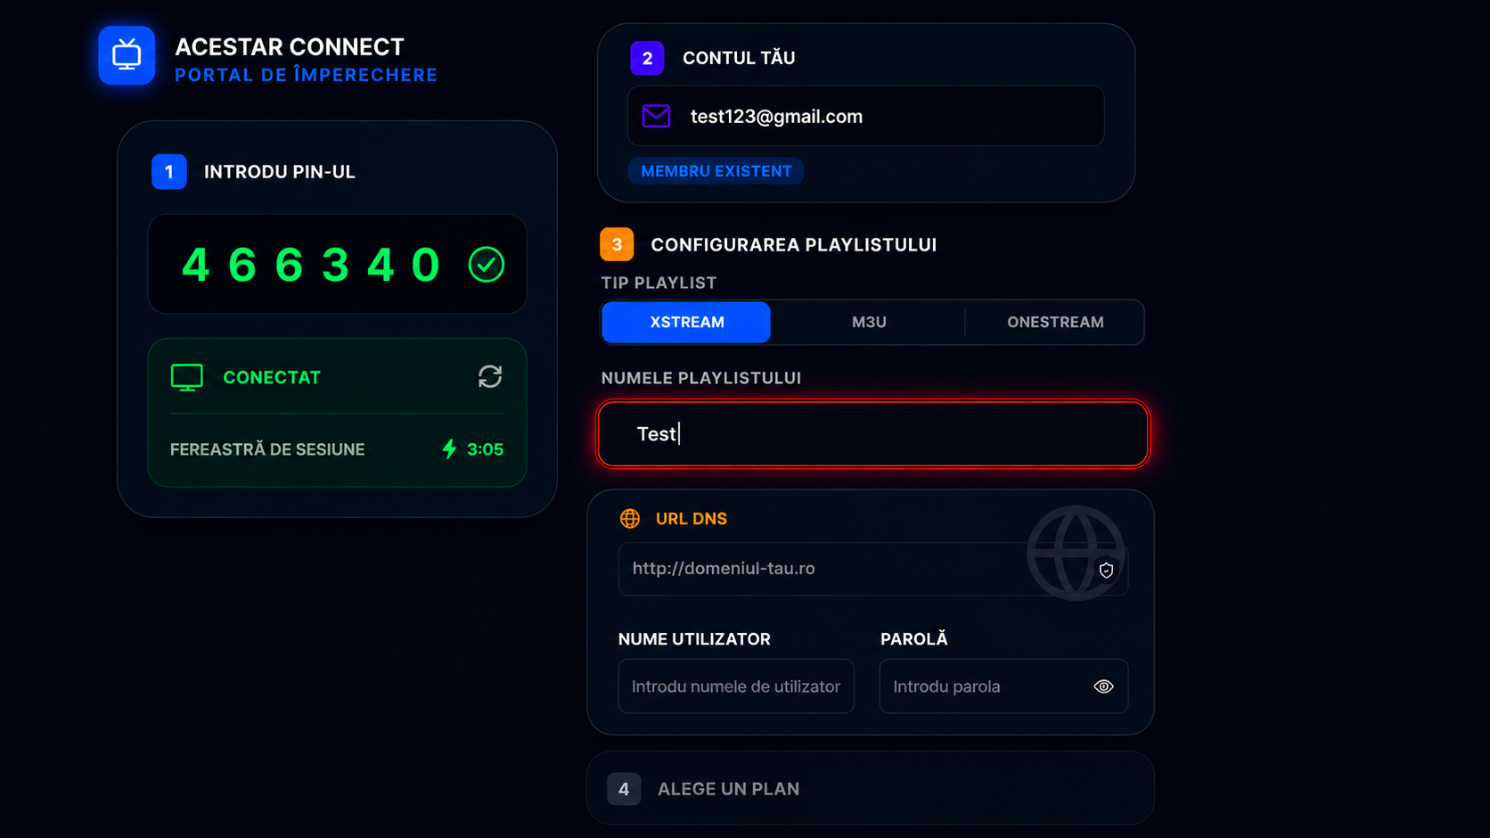The width and height of the screenshot is (1490, 838).
Task: Click the lightning bolt session timer icon
Action: point(449,449)
